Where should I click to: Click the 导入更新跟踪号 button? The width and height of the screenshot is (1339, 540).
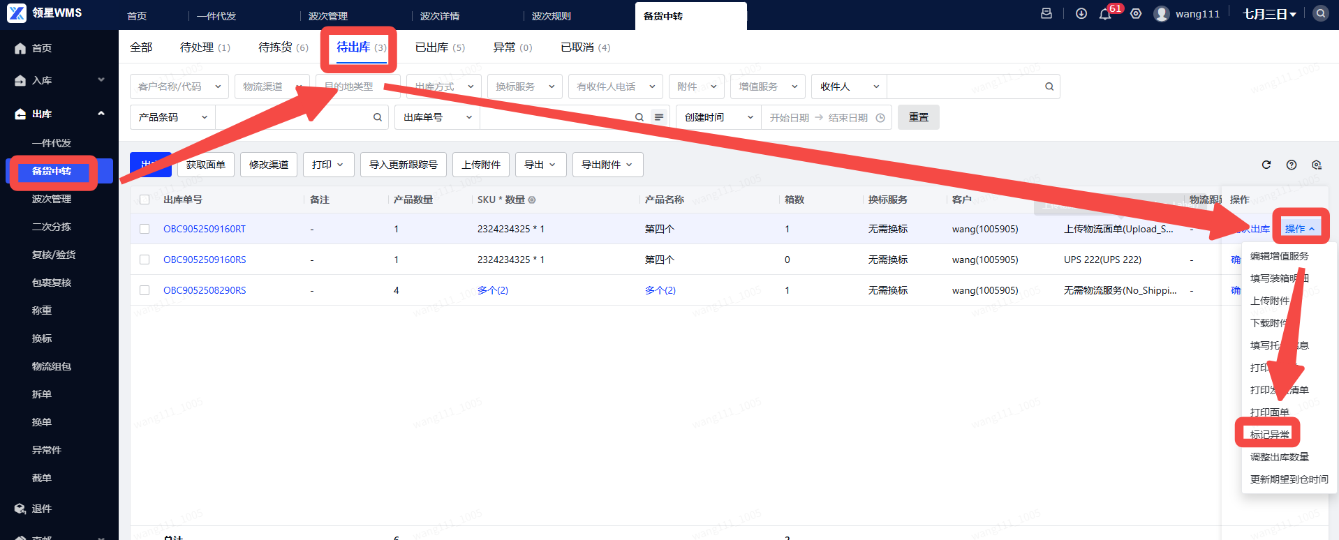(404, 165)
